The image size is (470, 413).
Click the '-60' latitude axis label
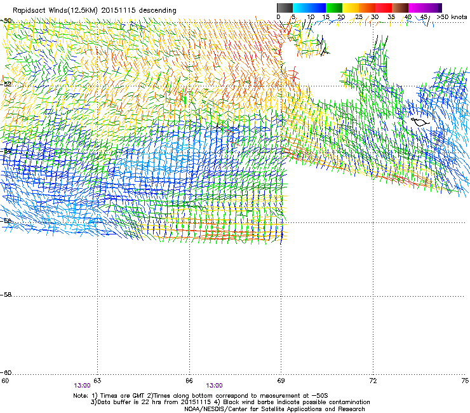pyautogui.click(x=6, y=372)
